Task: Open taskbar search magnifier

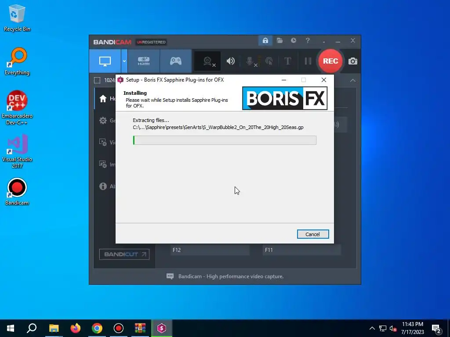Action: click(x=32, y=328)
